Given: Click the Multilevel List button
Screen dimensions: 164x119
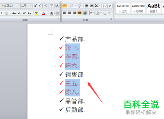Looking at the screenshot, I should coord(79,6).
